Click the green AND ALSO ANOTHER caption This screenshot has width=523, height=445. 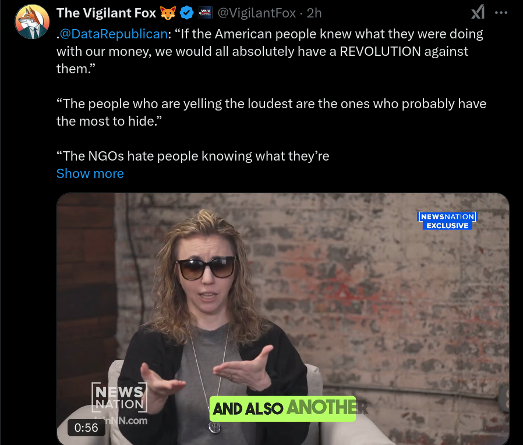283,408
